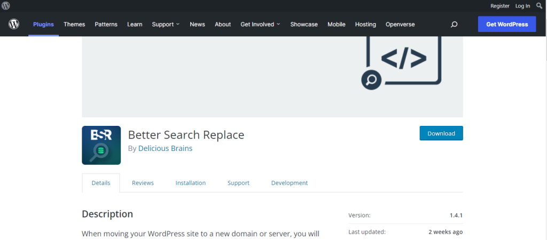Open the Showcase menu item

(304, 25)
